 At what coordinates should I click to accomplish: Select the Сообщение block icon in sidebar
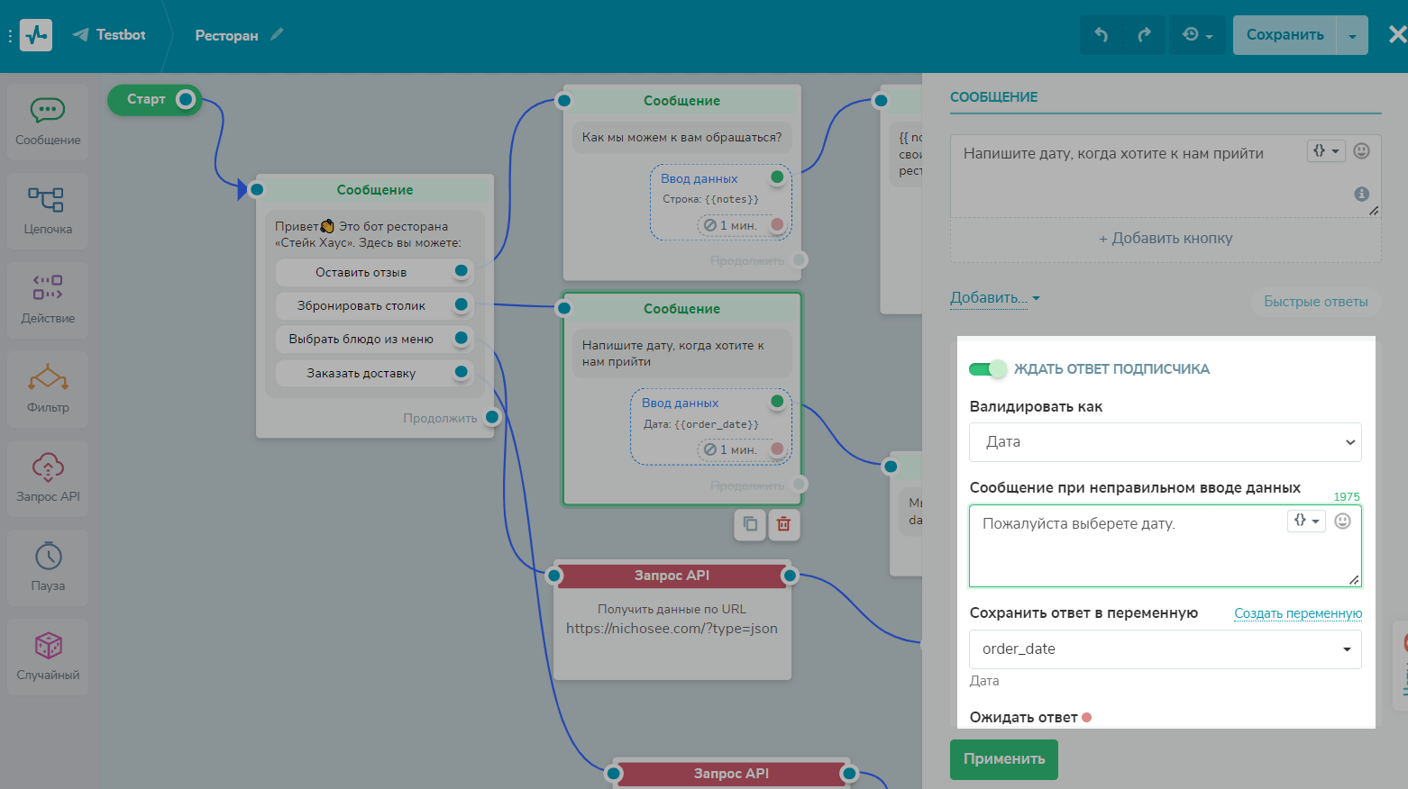click(x=48, y=112)
